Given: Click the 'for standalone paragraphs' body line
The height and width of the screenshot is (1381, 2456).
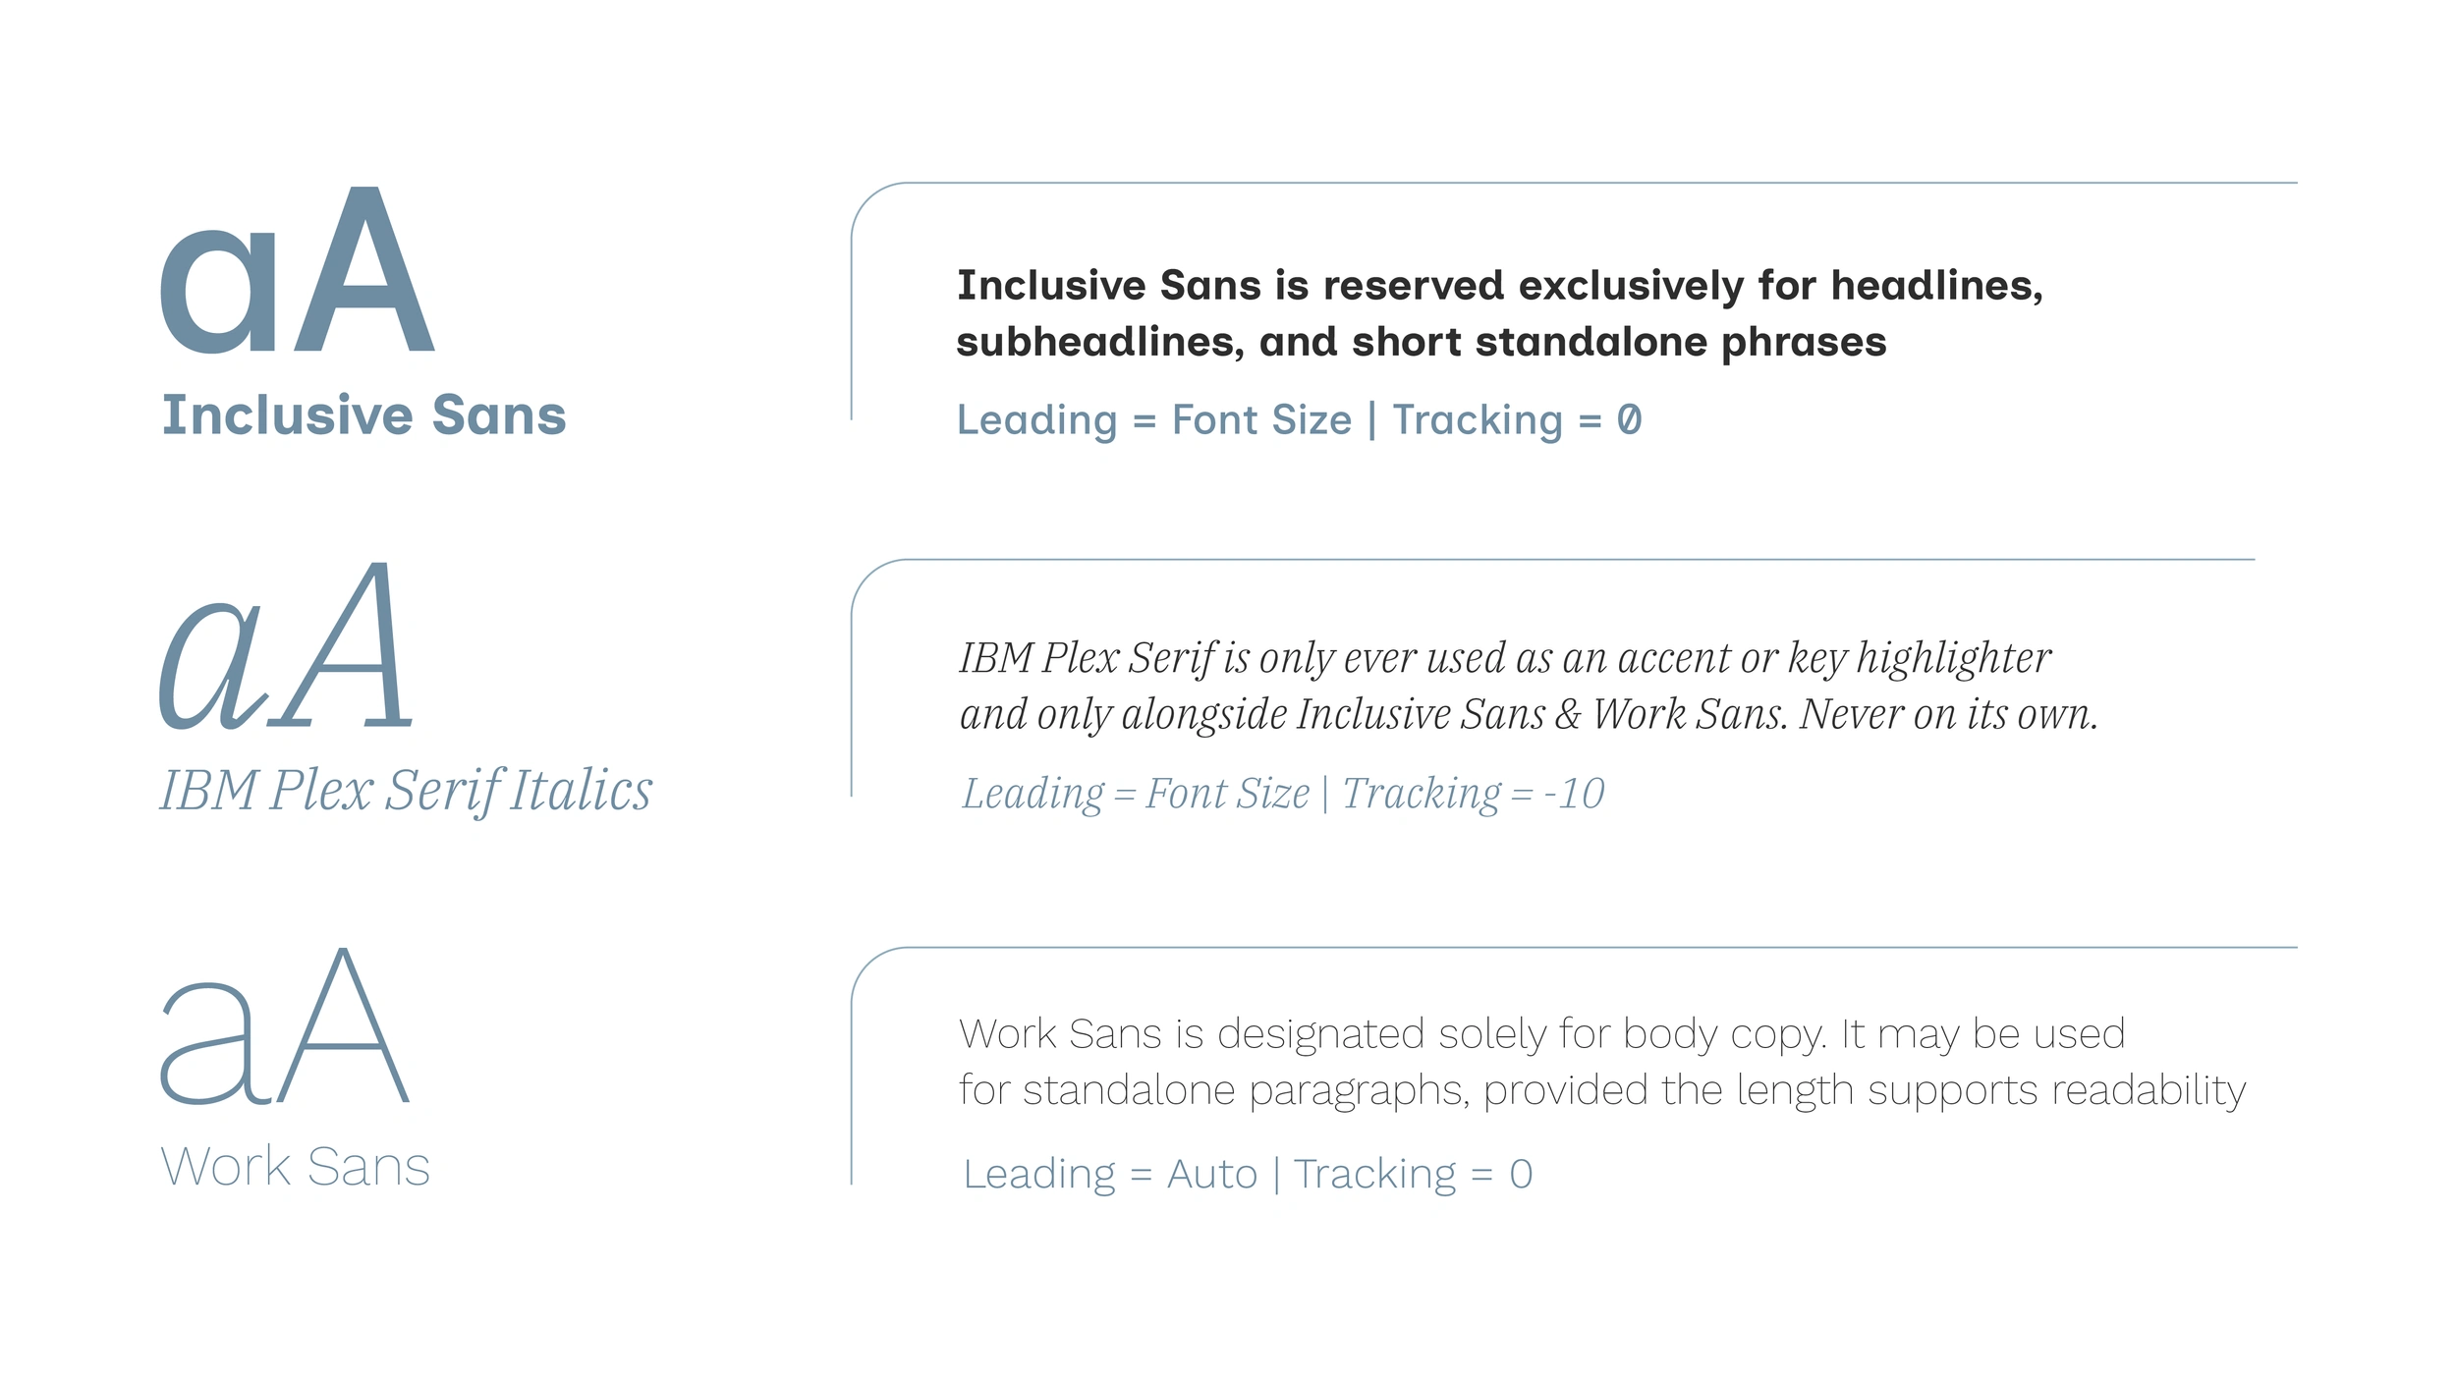Looking at the screenshot, I should (x=1601, y=1090).
